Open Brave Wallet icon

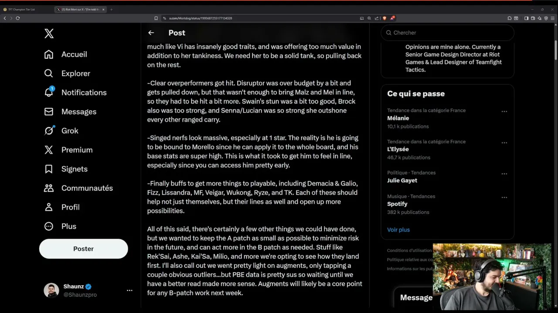(x=533, y=18)
